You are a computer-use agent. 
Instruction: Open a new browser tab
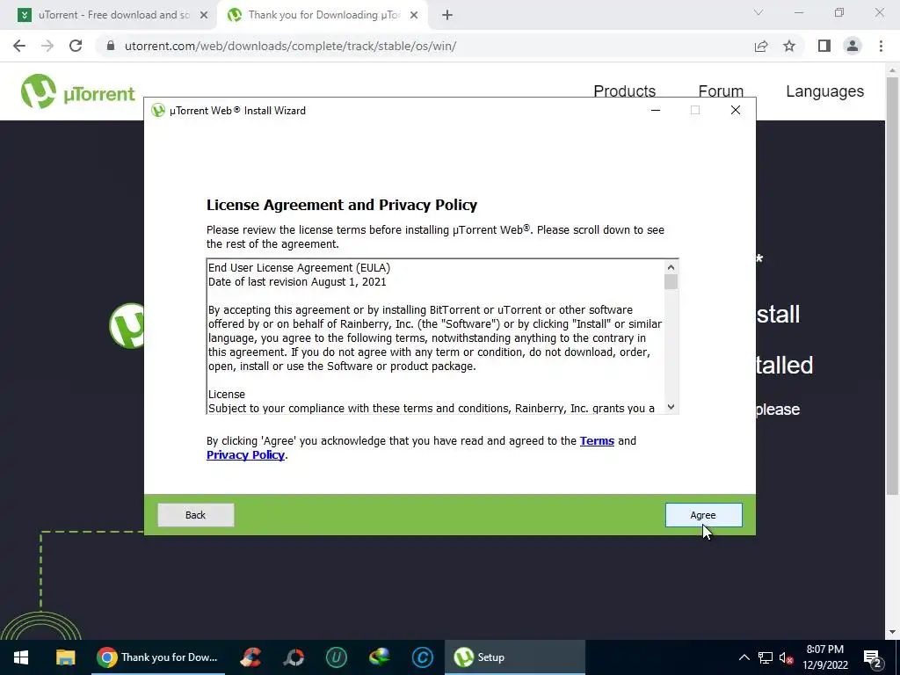[x=447, y=16]
